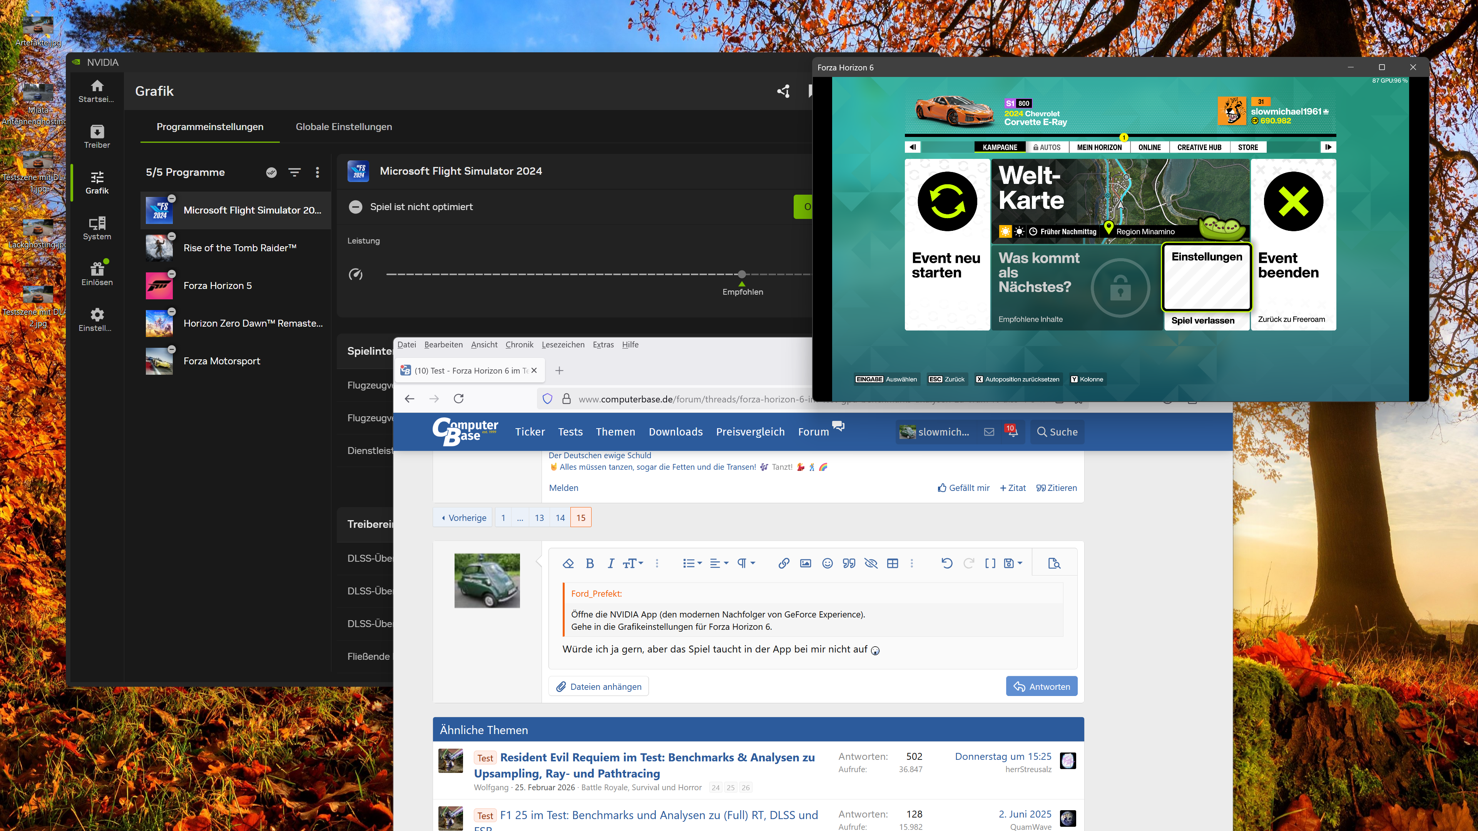This screenshot has width=1478, height=831.
Task: Click spoiler crossed-eye icon in editor
Action: click(x=871, y=563)
